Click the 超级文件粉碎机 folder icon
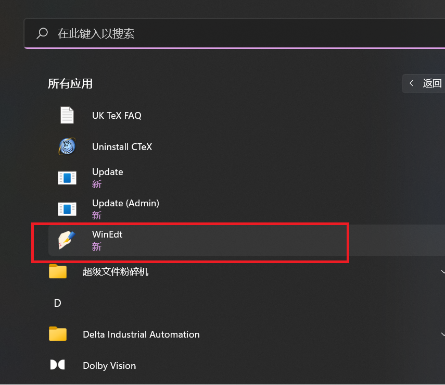 [x=58, y=271]
